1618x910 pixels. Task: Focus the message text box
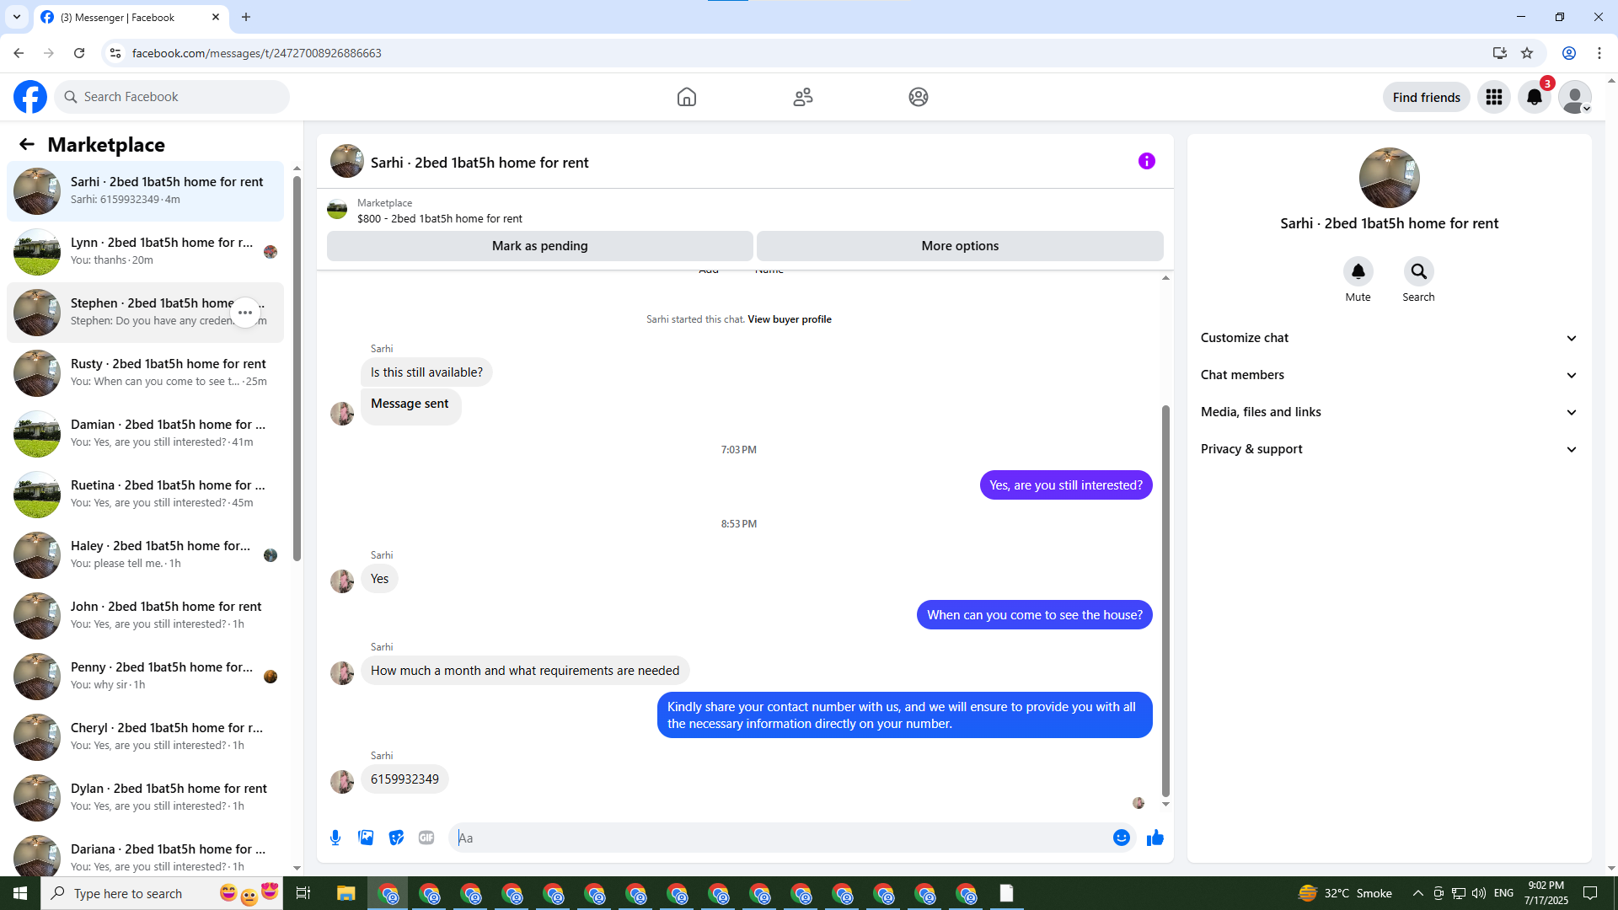tap(780, 838)
